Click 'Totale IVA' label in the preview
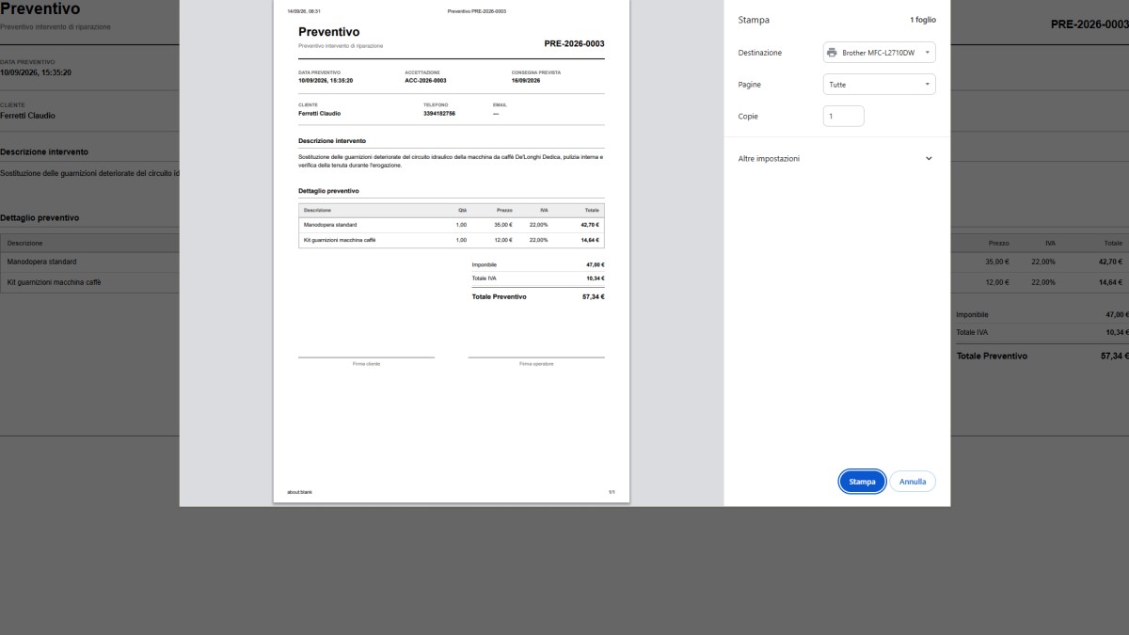Image resolution: width=1129 pixels, height=635 pixels. click(x=485, y=278)
